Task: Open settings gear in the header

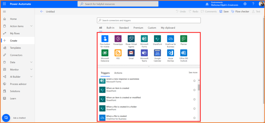Action: coord(245,4)
